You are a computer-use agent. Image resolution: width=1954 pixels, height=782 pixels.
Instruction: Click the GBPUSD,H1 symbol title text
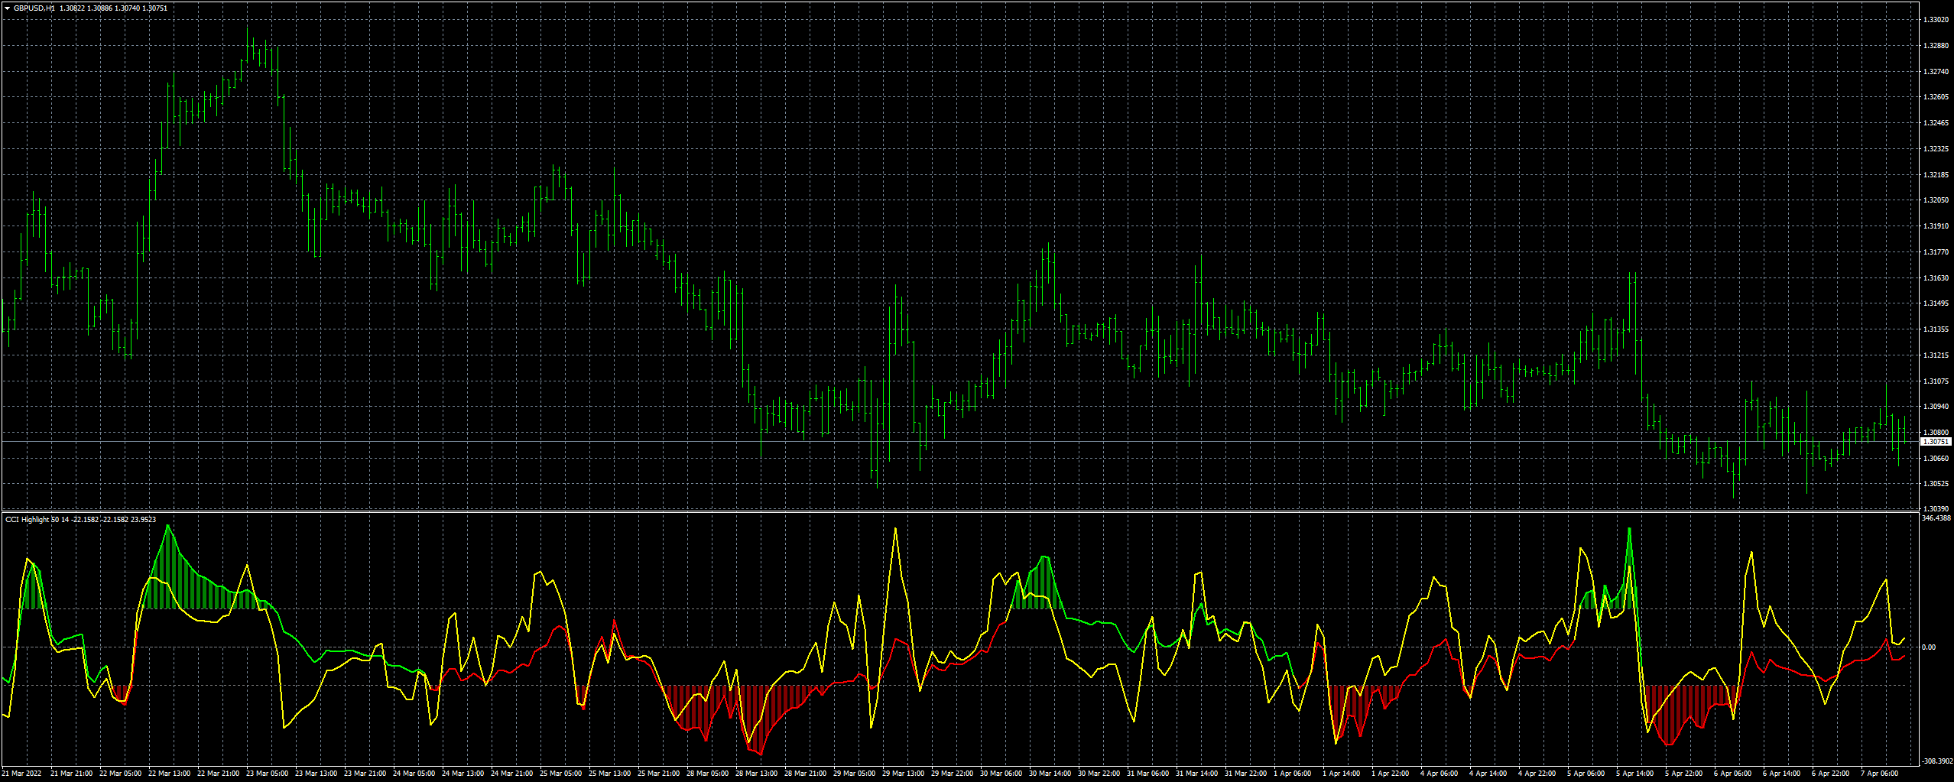pos(34,8)
